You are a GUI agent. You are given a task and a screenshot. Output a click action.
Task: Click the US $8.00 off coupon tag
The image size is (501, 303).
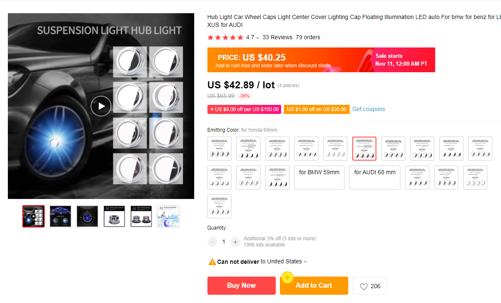244,109
